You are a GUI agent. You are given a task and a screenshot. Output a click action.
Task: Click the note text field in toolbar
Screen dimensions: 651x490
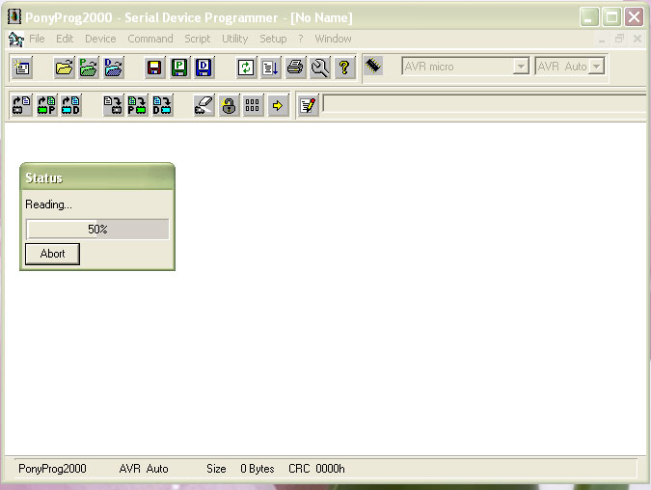pyautogui.click(x=485, y=104)
